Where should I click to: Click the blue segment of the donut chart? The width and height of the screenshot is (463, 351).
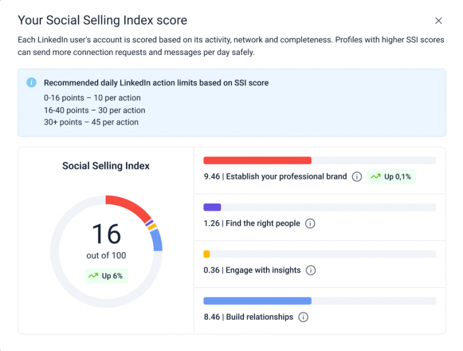[x=157, y=240]
